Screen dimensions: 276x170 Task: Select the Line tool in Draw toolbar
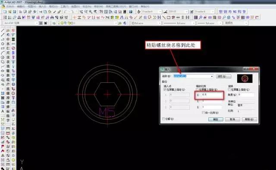coord(3,30)
